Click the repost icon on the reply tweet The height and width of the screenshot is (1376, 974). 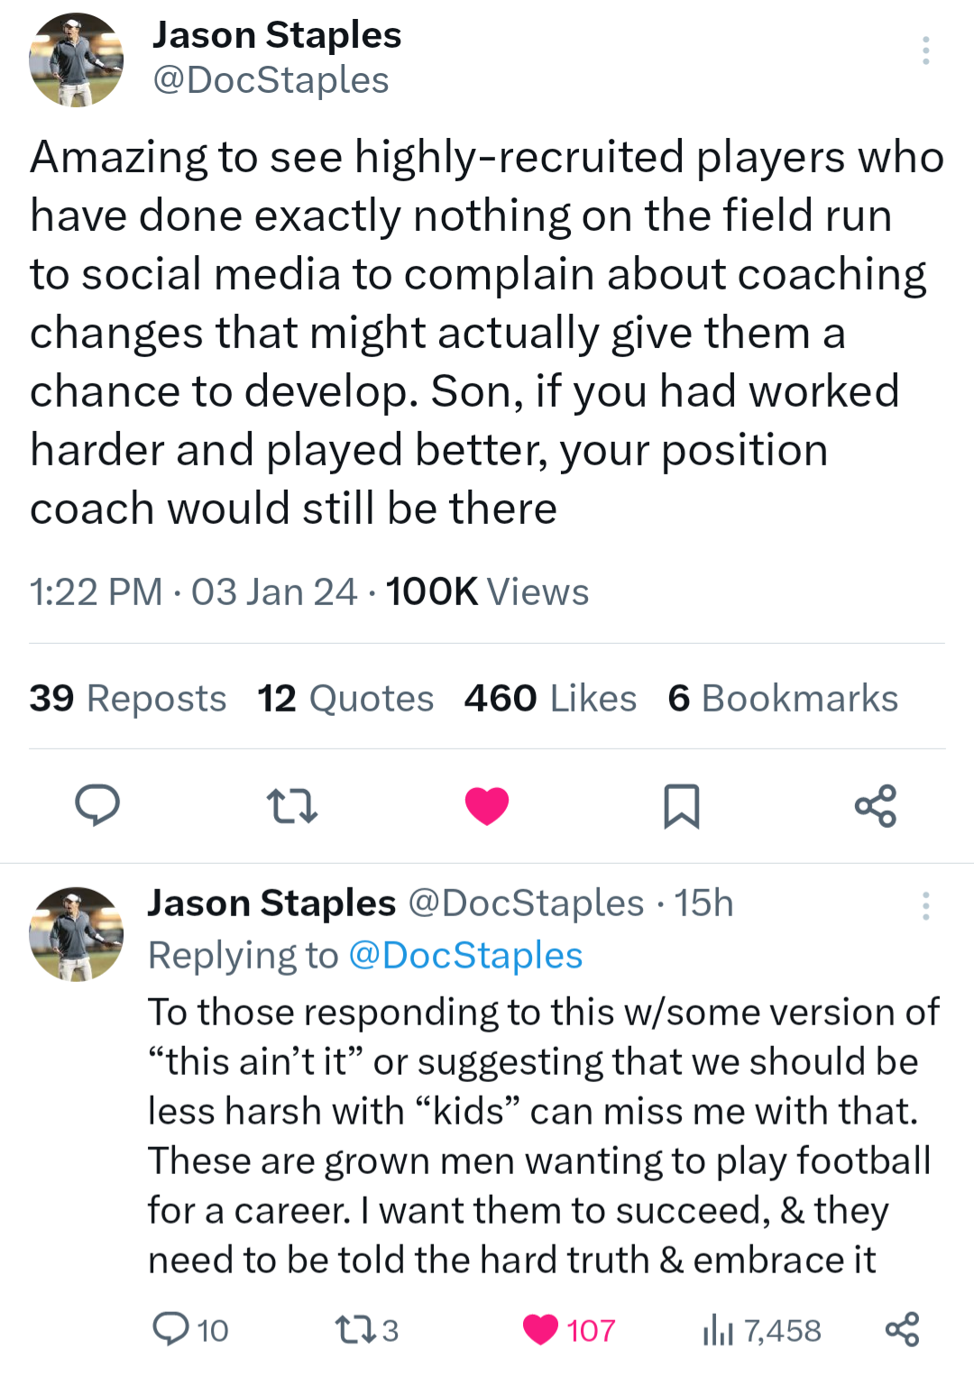(353, 1328)
